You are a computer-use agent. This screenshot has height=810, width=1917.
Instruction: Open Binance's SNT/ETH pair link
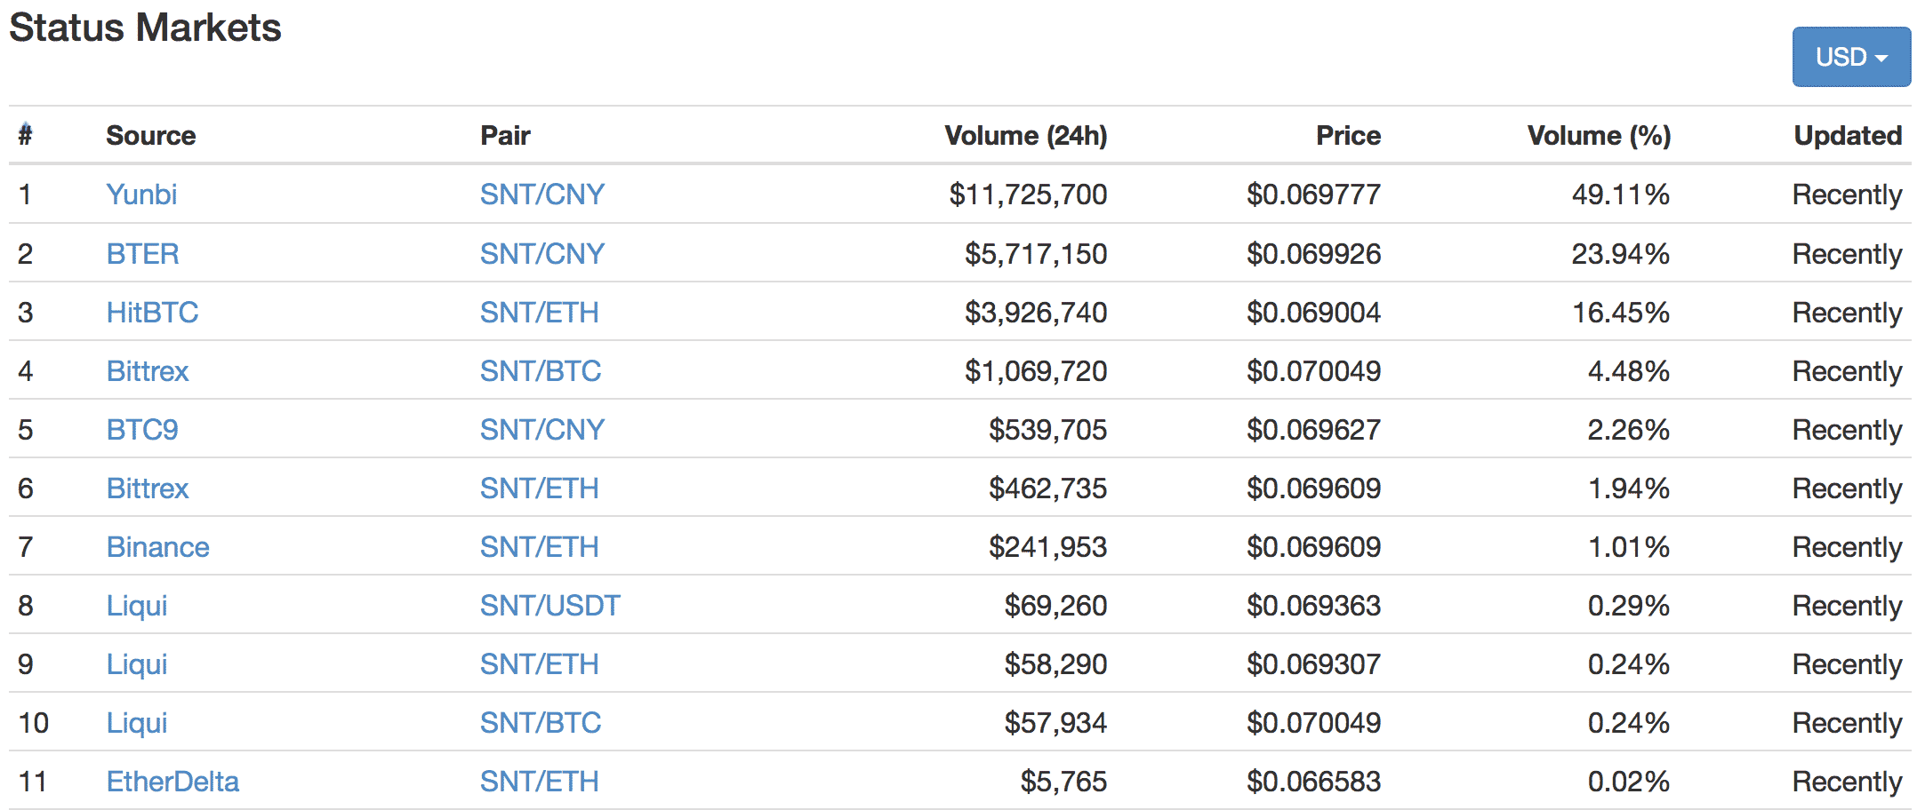(539, 546)
